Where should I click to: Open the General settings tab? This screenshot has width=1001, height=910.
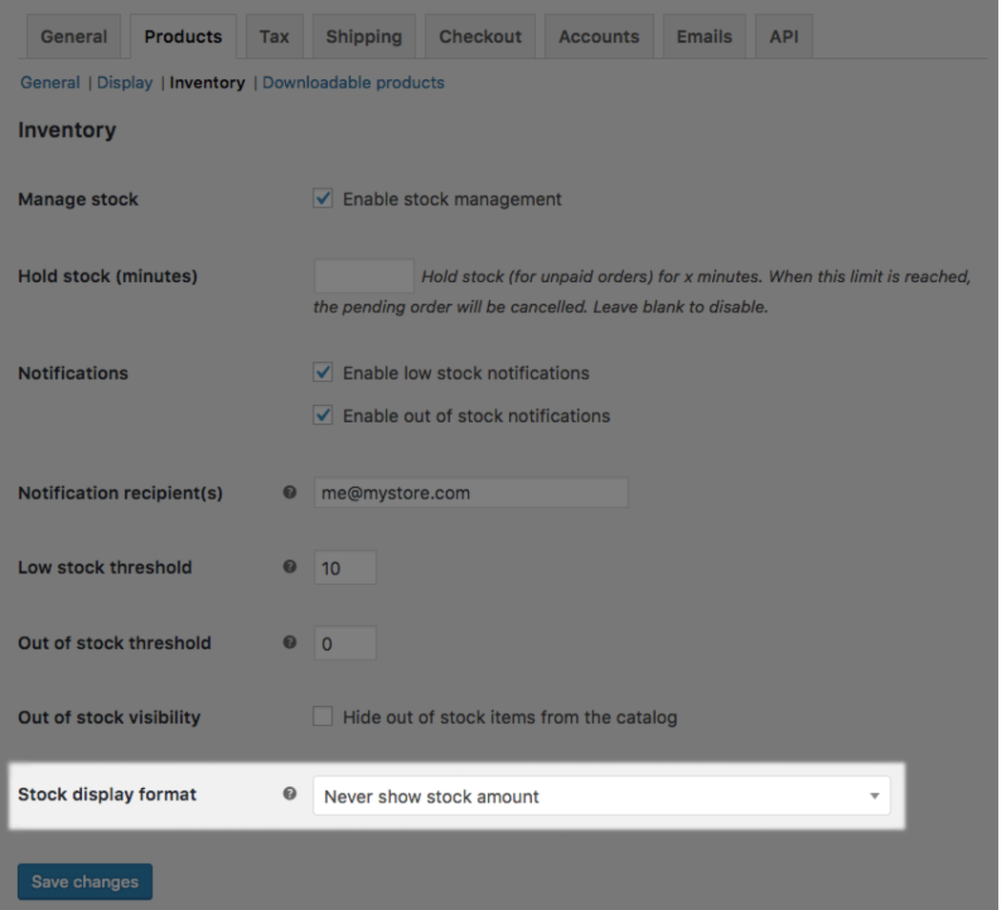[x=73, y=37]
